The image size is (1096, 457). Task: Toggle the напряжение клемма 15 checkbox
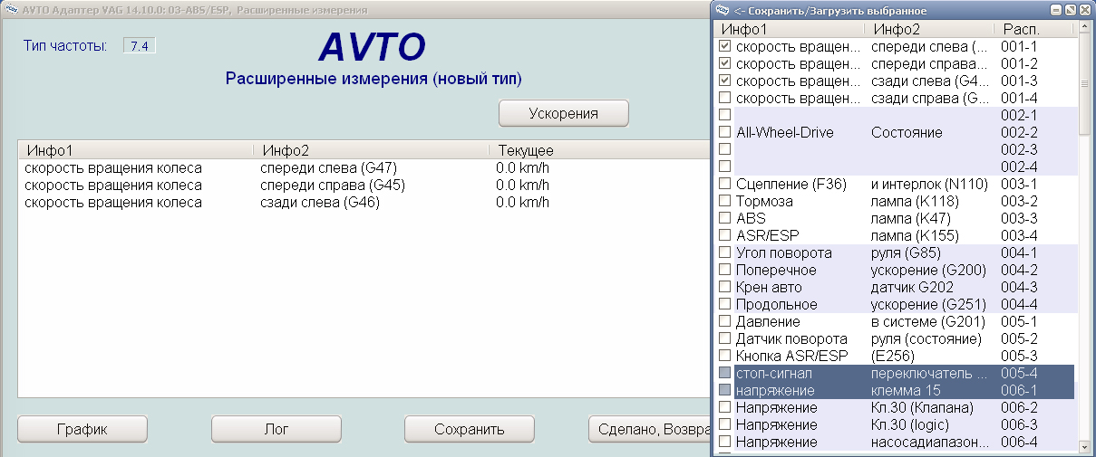click(x=724, y=390)
